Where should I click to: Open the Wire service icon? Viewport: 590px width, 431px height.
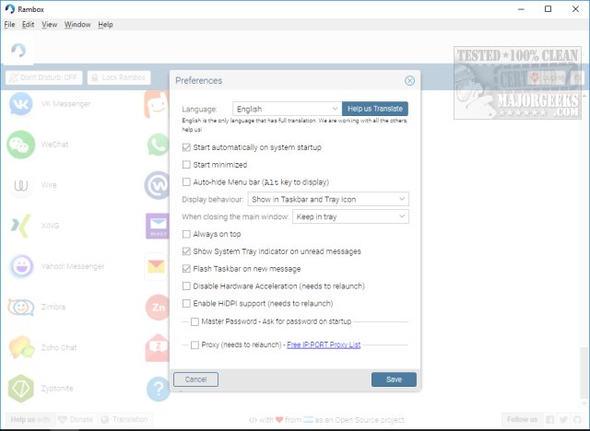[x=20, y=185]
